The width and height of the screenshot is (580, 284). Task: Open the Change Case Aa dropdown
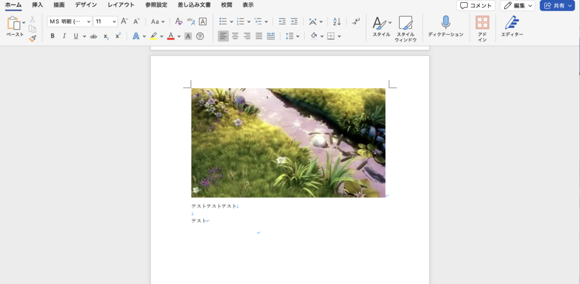pos(158,22)
